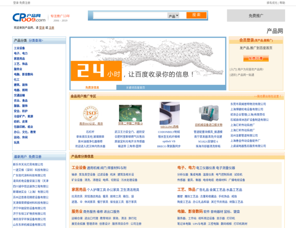
Task: Open CODONBELT制绒 promo link
Action: [x=169, y=132]
